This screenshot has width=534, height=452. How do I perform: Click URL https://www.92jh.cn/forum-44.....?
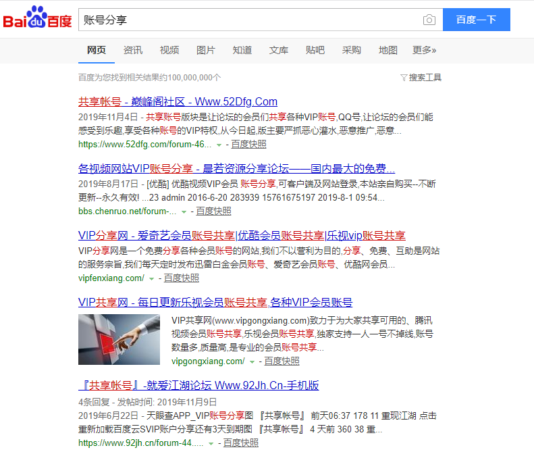pyautogui.click(x=140, y=443)
